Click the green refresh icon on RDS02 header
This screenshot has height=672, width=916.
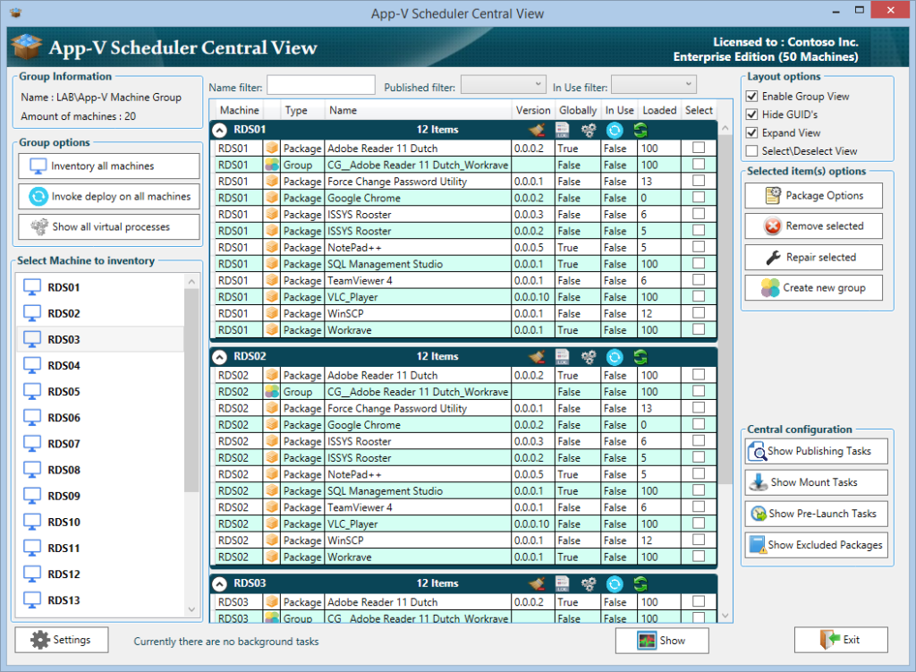tap(640, 356)
